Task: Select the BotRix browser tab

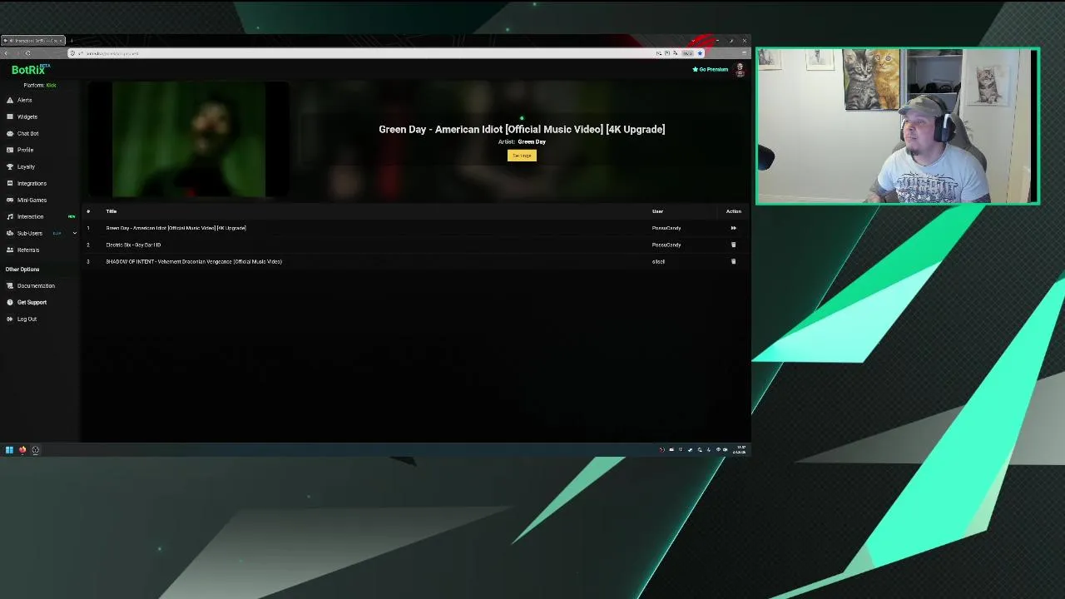Action: coord(33,40)
